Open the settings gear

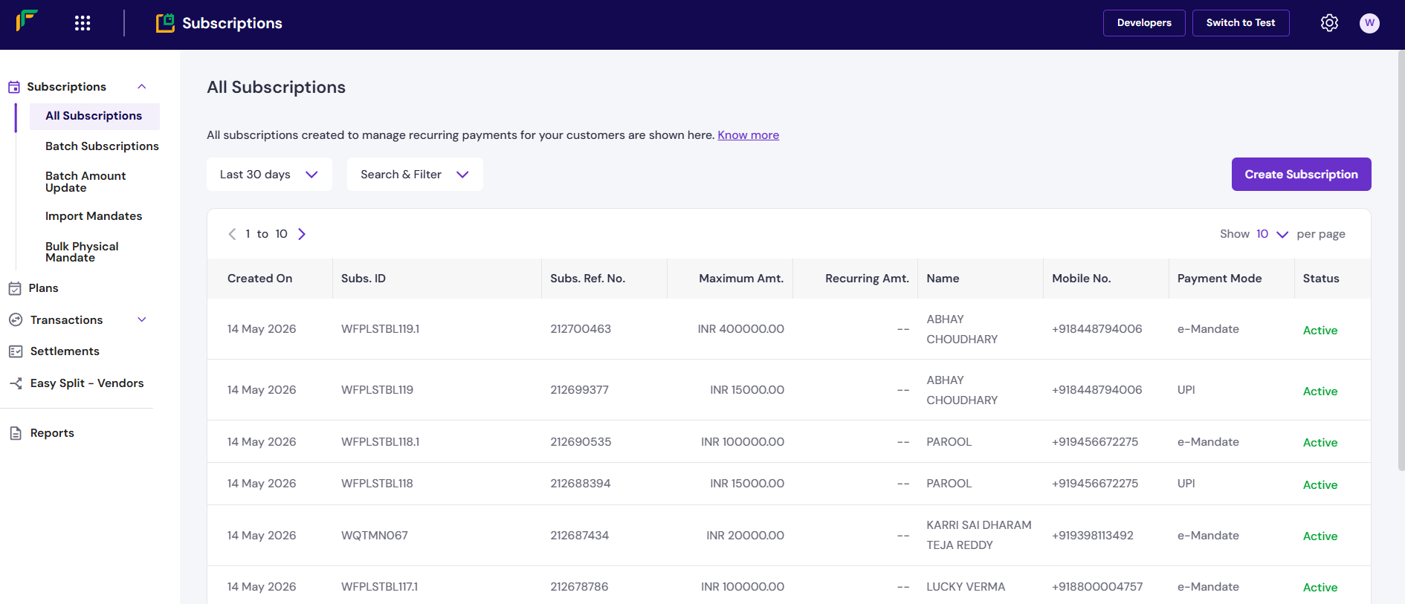[x=1329, y=23]
